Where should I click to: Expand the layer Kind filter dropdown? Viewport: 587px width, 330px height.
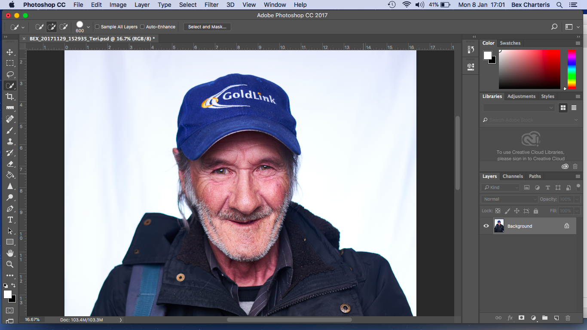tap(501, 187)
